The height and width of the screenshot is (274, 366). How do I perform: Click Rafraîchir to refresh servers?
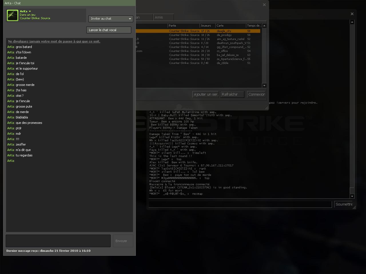232,94
